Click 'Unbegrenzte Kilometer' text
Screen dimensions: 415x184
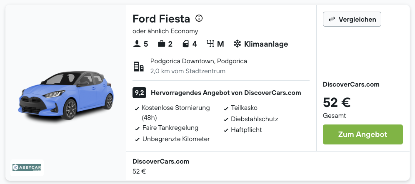coord(176,139)
